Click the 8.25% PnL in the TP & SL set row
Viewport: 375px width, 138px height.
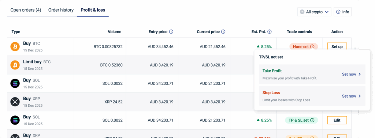(264, 120)
